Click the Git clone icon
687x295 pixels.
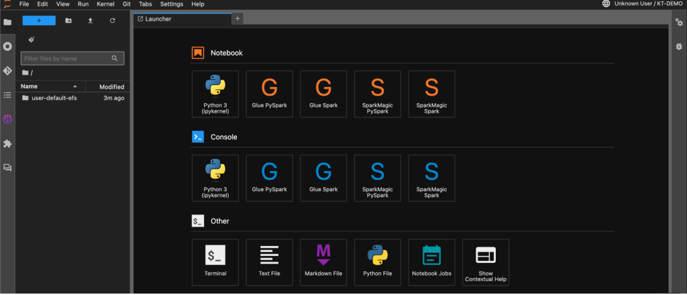click(32, 40)
